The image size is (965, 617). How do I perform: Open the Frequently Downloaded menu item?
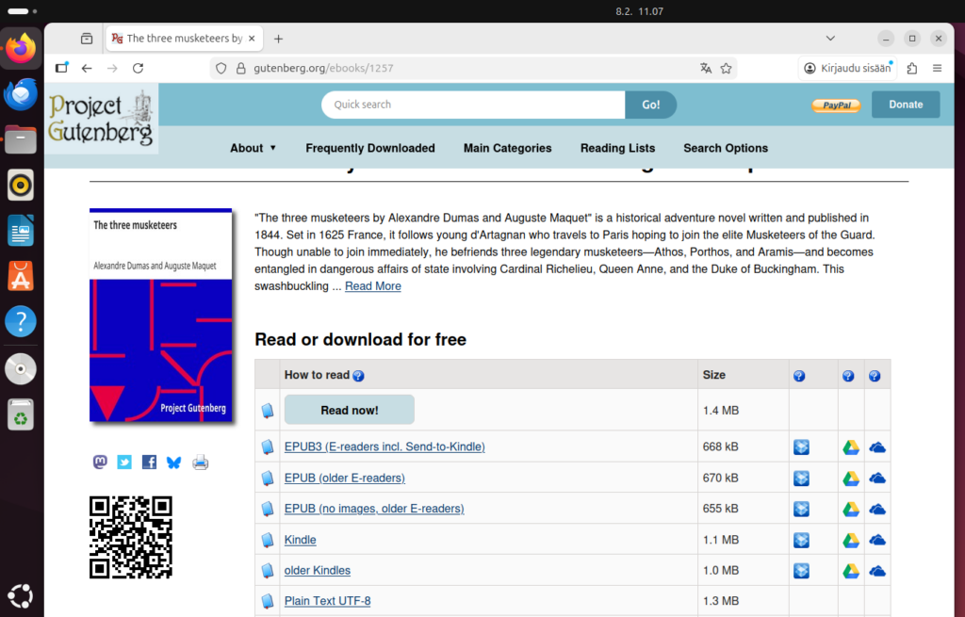[x=370, y=148]
